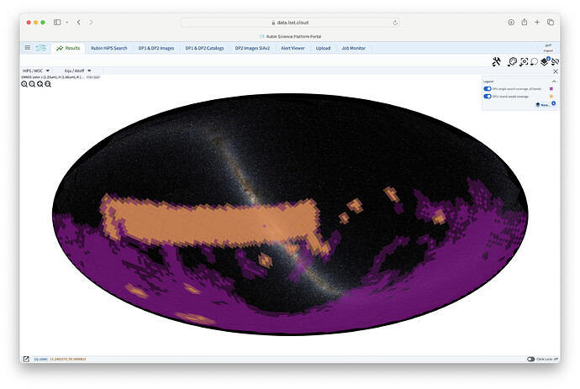The image size is (580, 389).
Task: Click the blue badge next to More
Action: click(x=554, y=103)
